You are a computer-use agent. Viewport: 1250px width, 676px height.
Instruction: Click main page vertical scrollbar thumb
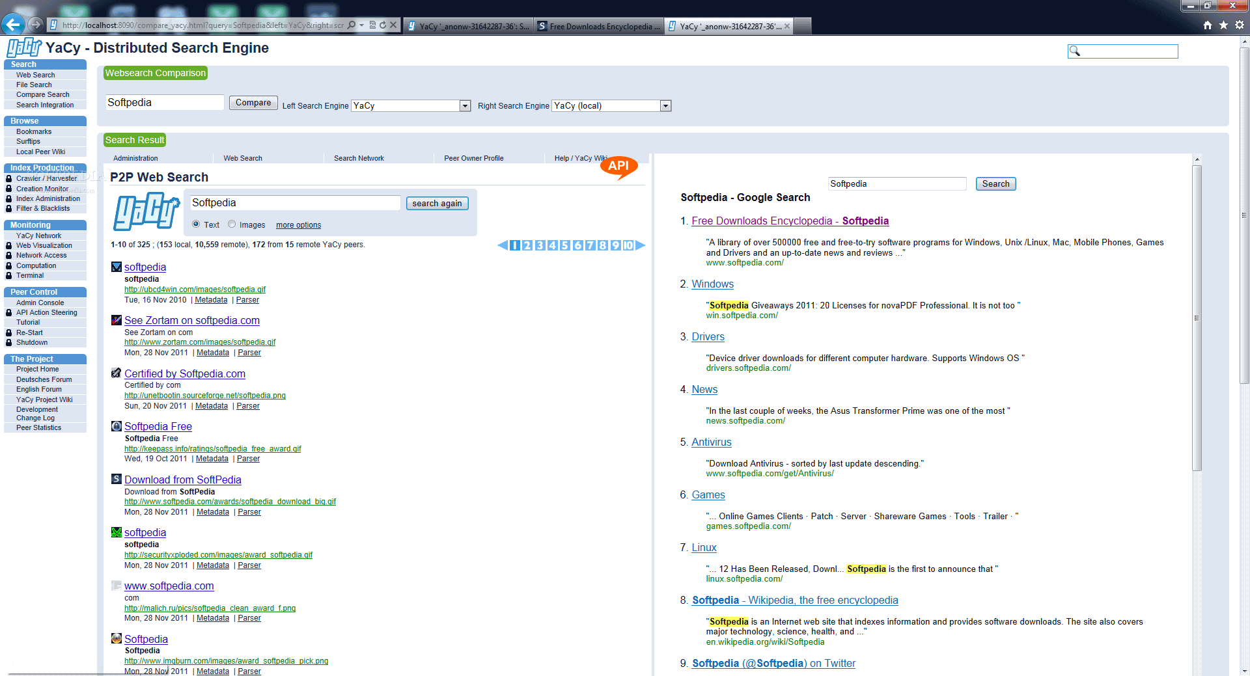1245,215
